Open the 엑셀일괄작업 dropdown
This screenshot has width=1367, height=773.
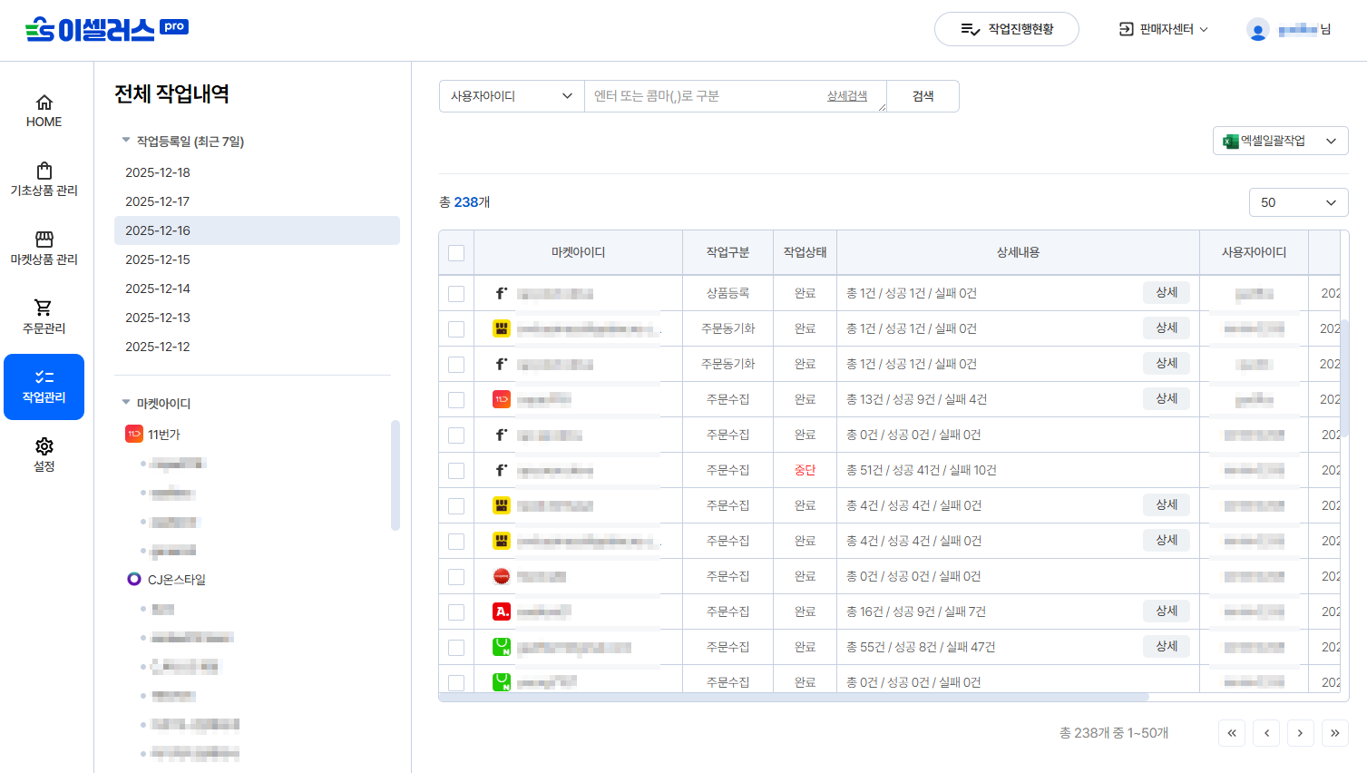[x=1280, y=141]
